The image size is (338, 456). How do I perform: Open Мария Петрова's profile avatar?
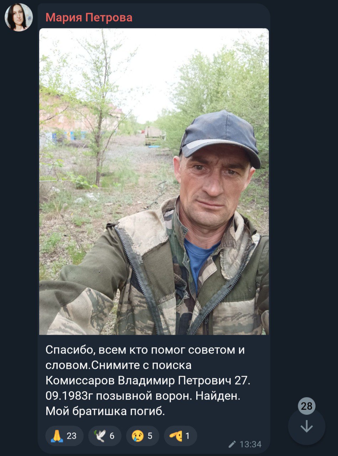point(19,17)
